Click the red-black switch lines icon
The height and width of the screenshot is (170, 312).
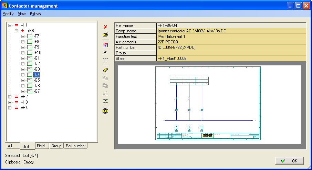[105, 101]
